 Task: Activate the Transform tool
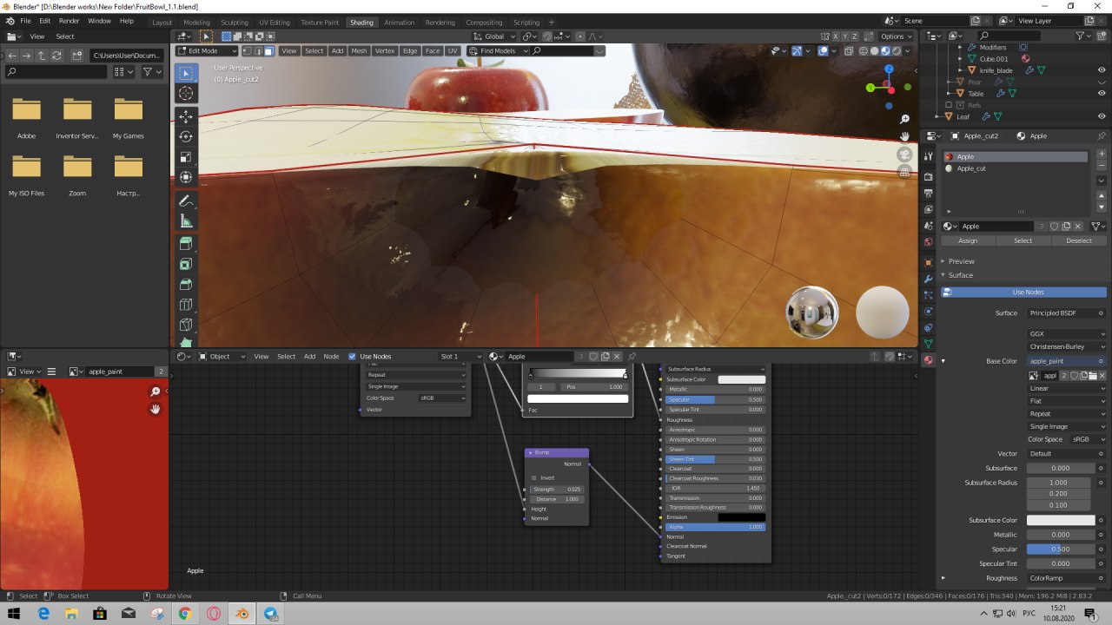point(186,177)
